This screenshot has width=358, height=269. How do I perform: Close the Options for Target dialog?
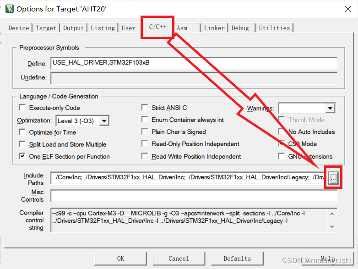pyautogui.click(x=348, y=9)
